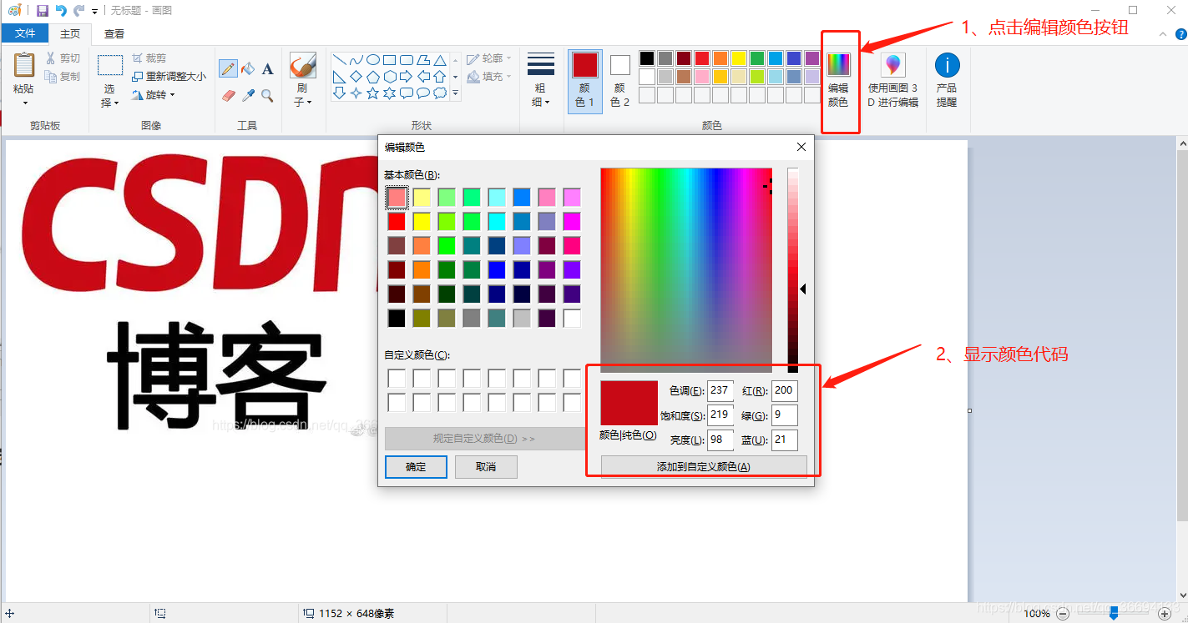Choose the Polygon shape
The width and height of the screenshot is (1188, 623).
(x=423, y=60)
